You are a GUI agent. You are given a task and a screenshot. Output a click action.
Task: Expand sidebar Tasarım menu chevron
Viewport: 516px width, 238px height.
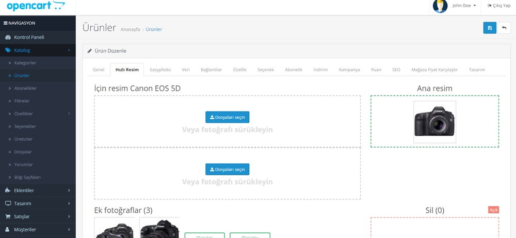69,204
